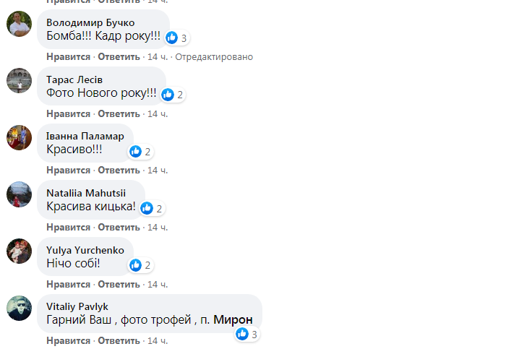Like Іванна Паламар's comment via Нравится
Screen dimensions: 532x349
pyautogui.click(x=69, y=171)
